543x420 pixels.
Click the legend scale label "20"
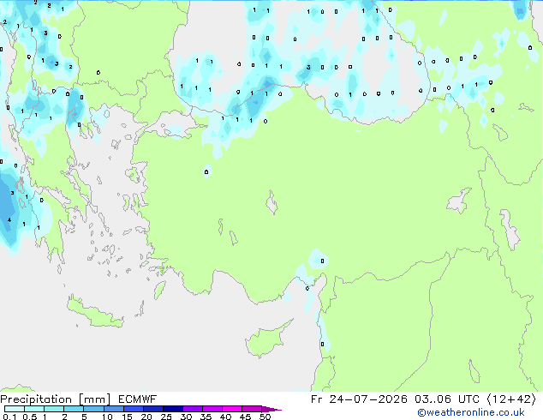146,417
